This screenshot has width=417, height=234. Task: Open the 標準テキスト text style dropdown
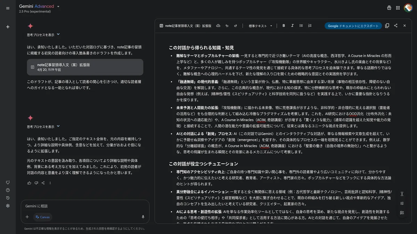pyautogui.click(x=261, y=26)
